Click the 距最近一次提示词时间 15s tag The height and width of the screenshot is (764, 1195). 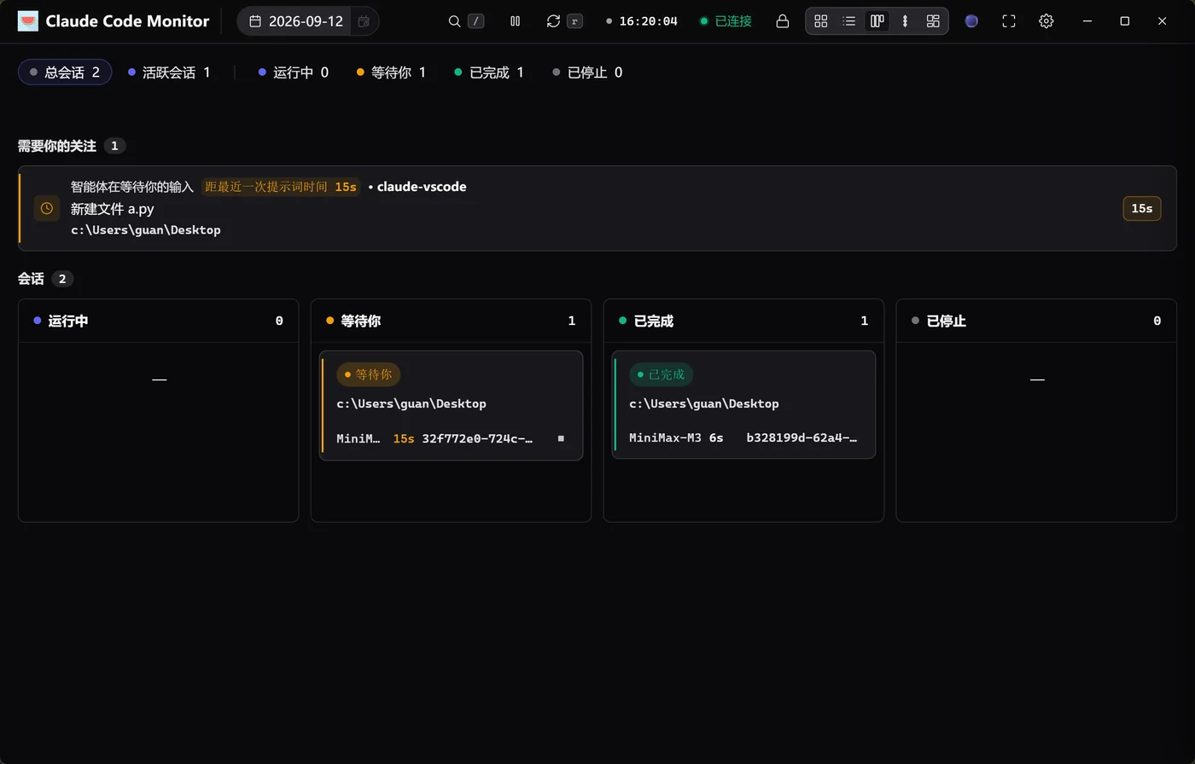281,187
